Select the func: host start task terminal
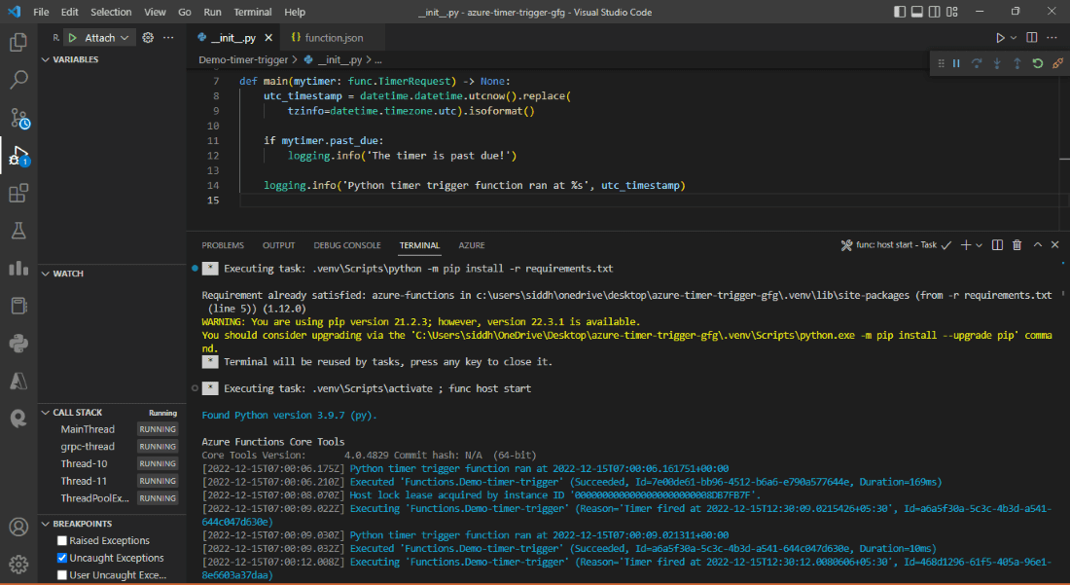 coord(897,245)
